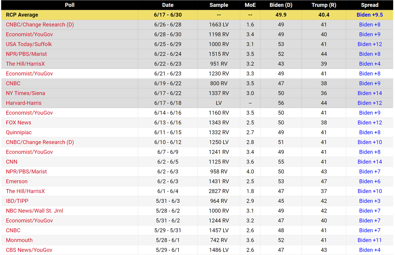
Task: Open the IBD/TIPP poll link
Action: [x=17, y=201]
